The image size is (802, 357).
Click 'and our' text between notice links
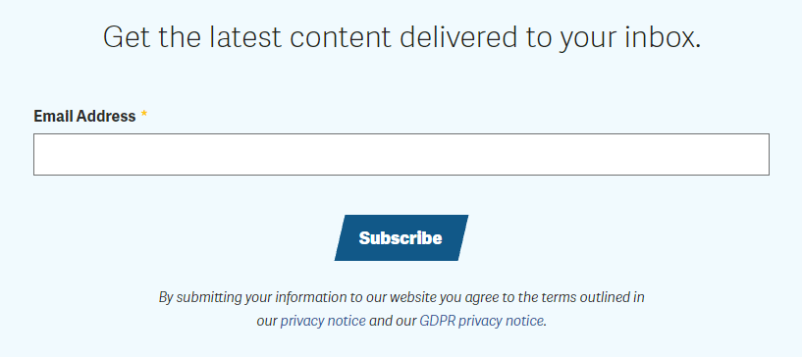393,321
